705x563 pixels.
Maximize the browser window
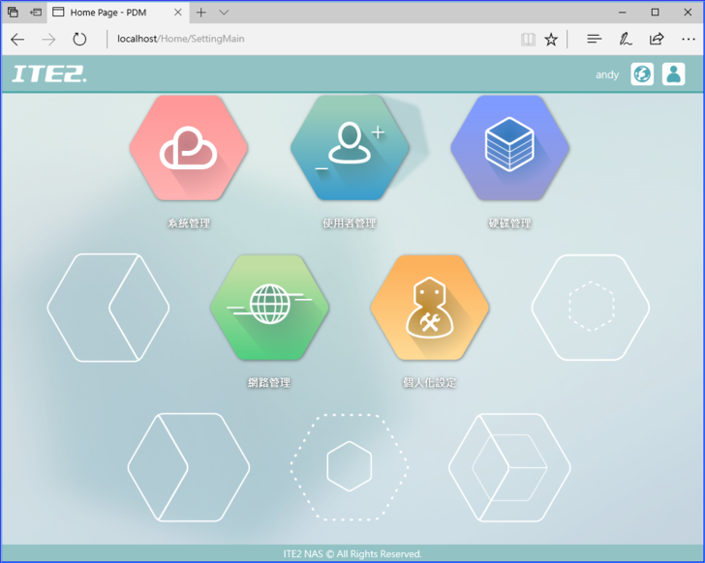click(x=655, y=13)
